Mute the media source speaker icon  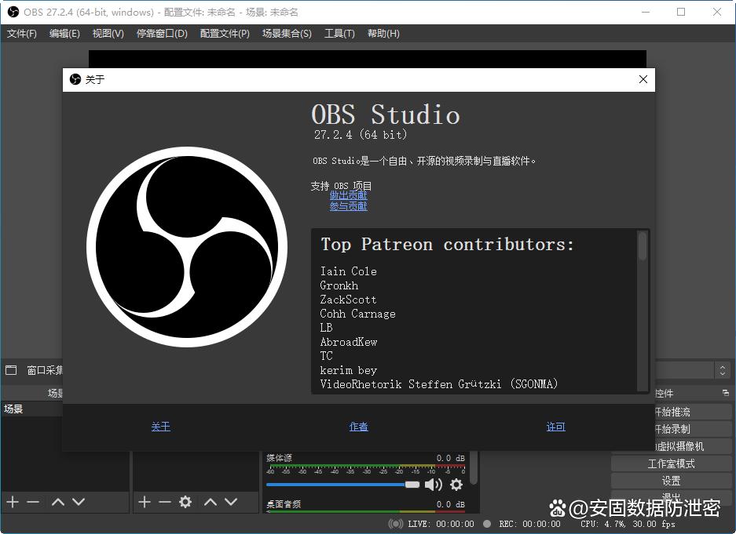click(x=433, y=485)
